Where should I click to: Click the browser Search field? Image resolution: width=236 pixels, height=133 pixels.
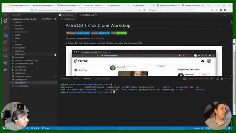coord(171,10)
